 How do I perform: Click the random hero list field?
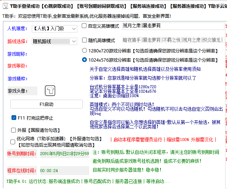[x=173, y=40]
